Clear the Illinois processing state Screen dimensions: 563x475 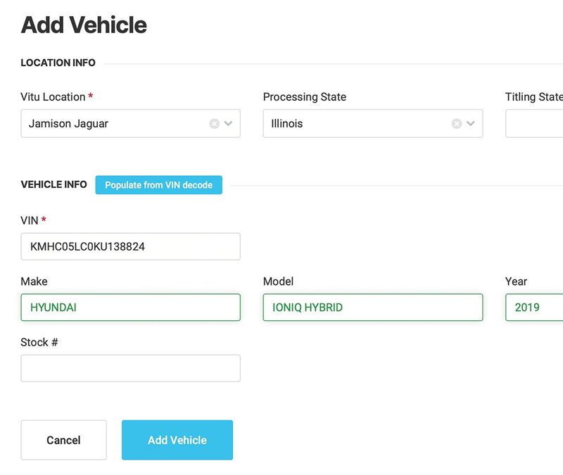click(x=457, y=124)
